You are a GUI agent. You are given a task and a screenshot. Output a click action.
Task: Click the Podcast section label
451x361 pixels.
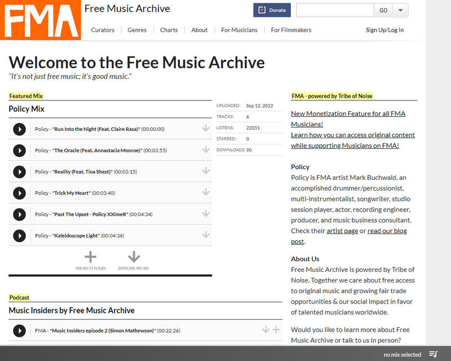pos(19,297)
